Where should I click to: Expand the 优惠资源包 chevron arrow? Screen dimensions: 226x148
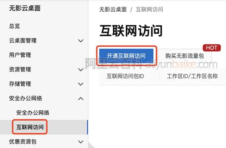point(81,141)
